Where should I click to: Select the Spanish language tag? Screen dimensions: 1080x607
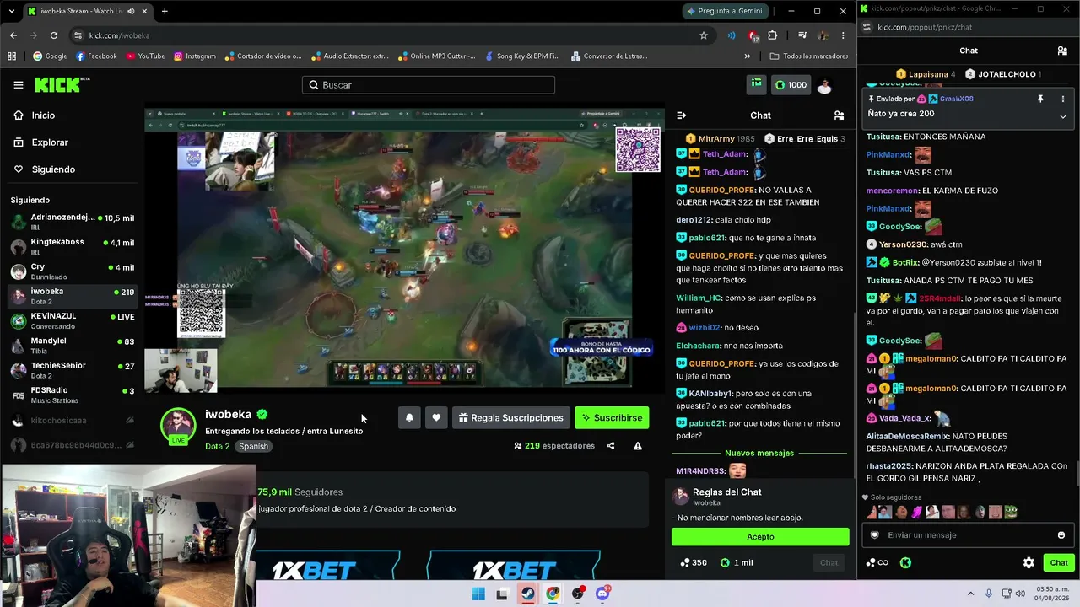pyautogui.click(x=253, y=446)
